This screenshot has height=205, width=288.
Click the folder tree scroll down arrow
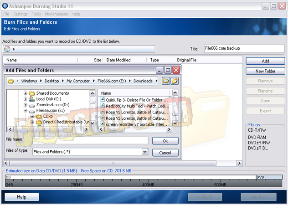point(93,123)
